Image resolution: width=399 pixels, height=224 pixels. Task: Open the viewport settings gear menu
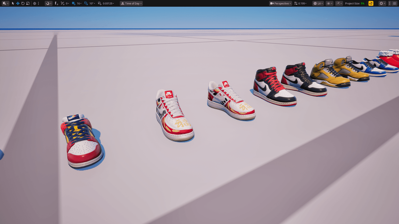coord(382,3)
